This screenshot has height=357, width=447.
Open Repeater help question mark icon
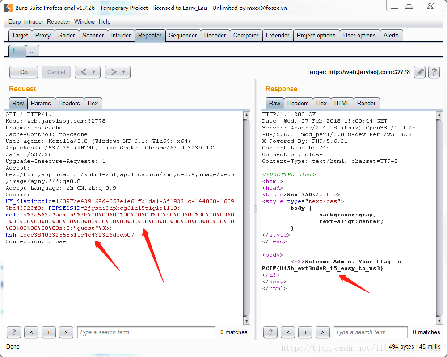[x=434, y=72]
